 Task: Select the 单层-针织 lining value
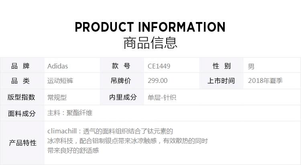click(x=162, y=98)
